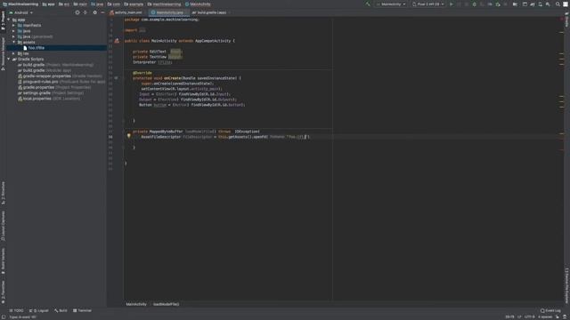570x320 pixels.
Task: Open gradle-wrapper.properties file
Action: point(60,76)
